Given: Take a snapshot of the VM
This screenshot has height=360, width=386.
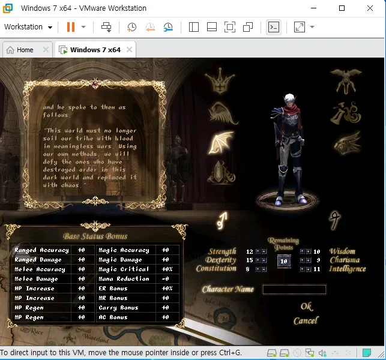Looking at the screenshot, I should [132, 27].
